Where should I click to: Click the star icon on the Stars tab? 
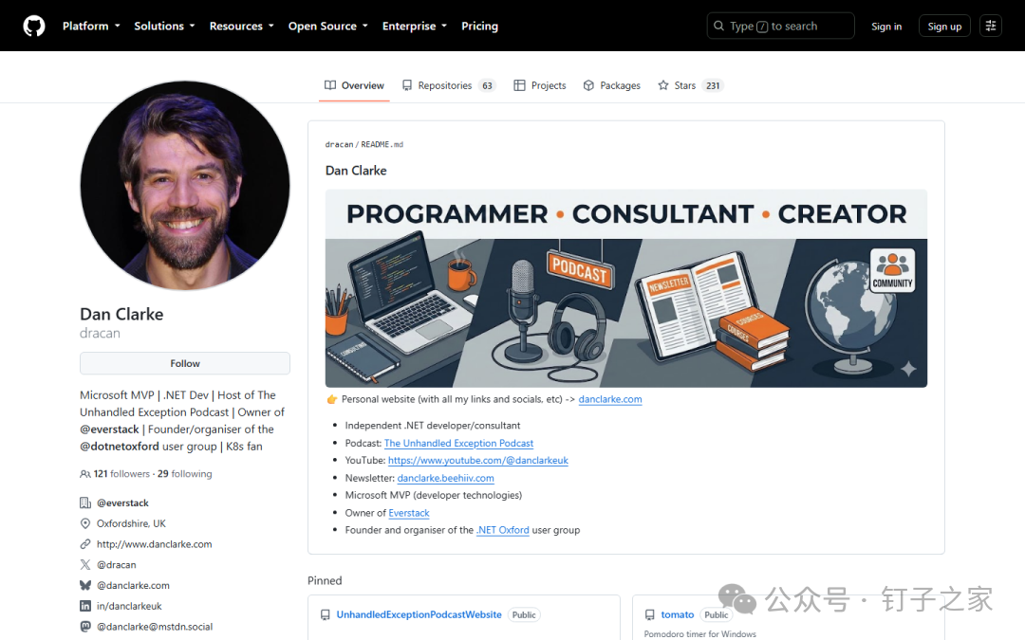pyautogui.click(x=662, y=85)
